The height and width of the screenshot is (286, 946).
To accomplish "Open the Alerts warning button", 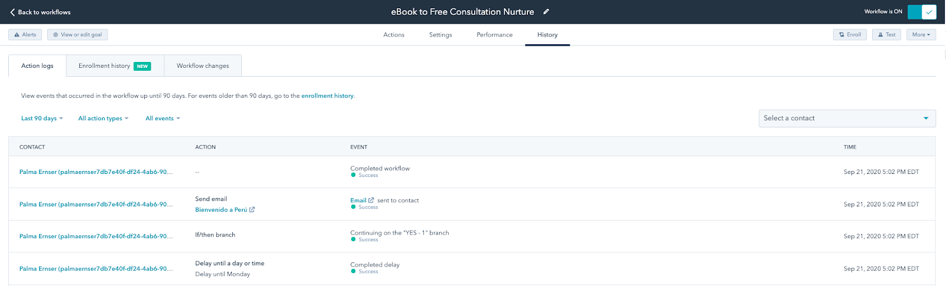I will point(25,35).
